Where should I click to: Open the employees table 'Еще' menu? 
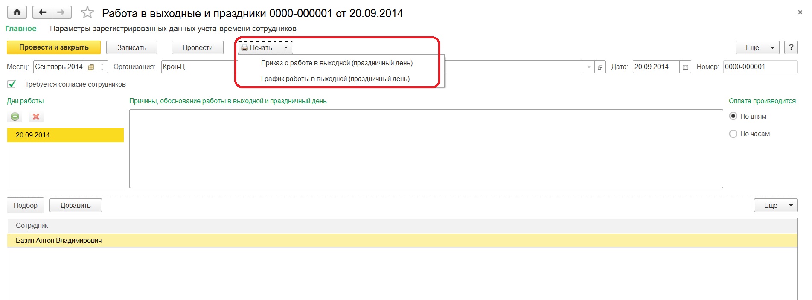point(776,205)
